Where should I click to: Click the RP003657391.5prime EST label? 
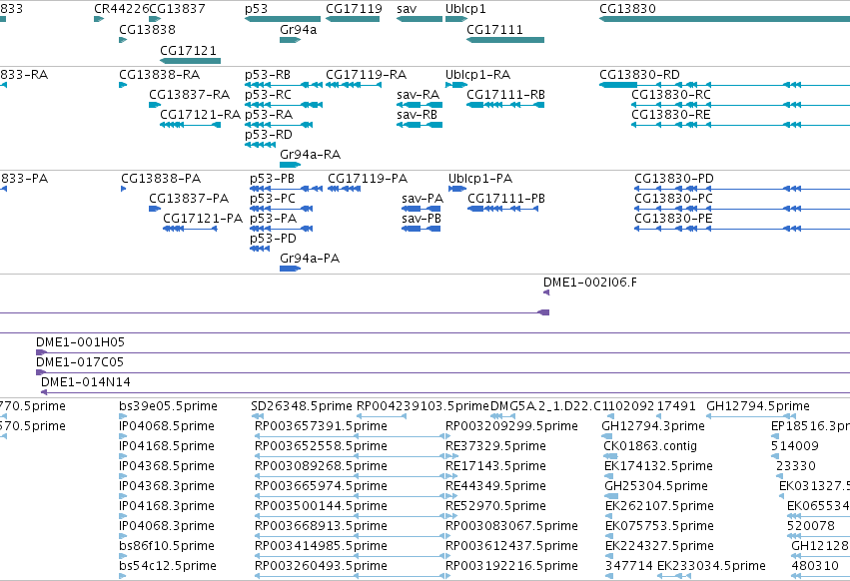(321, 426)
